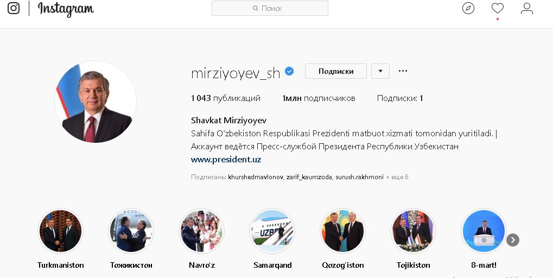View the 1млн подписчиков followers list

(319, 98)
